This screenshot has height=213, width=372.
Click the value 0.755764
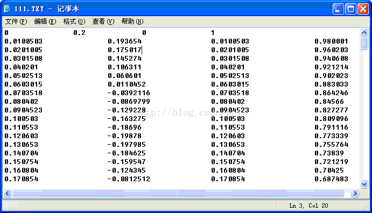(x=332, y=145)
